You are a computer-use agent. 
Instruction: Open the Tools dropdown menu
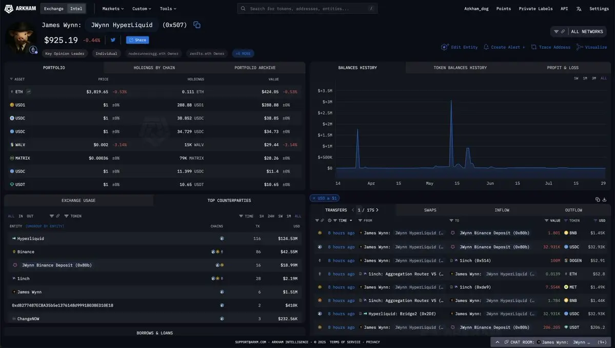(168, 9)
